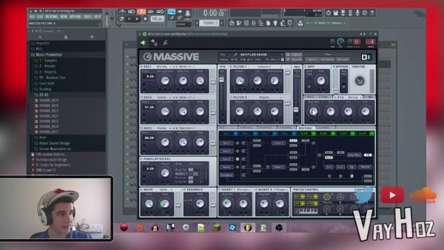Open the Channel rack icon

point(246,23)
